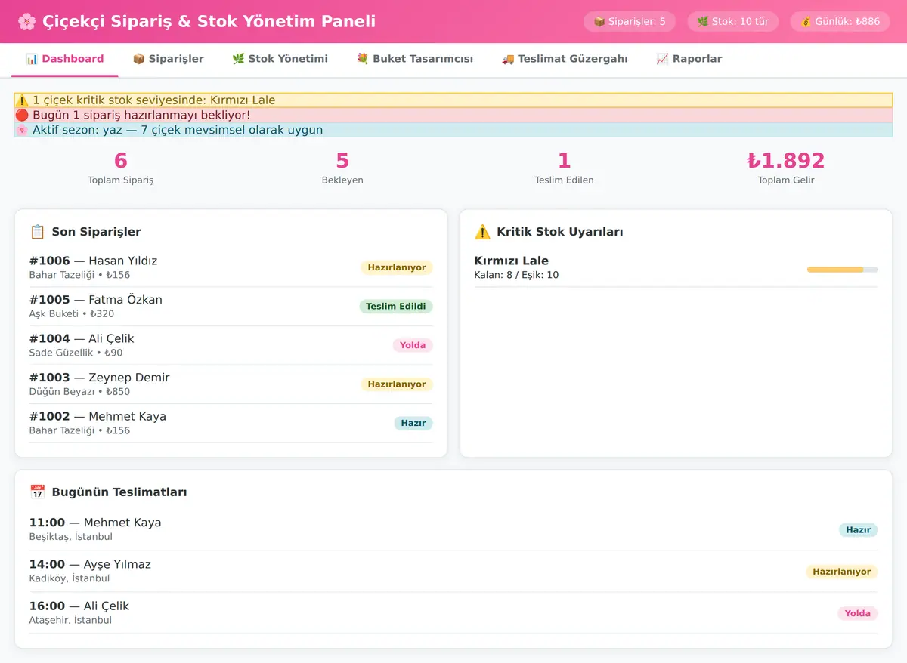Click the Teslim Edildi badge on order #1005
This screenshot has width=907, height=663.
(x=396, y=307)
